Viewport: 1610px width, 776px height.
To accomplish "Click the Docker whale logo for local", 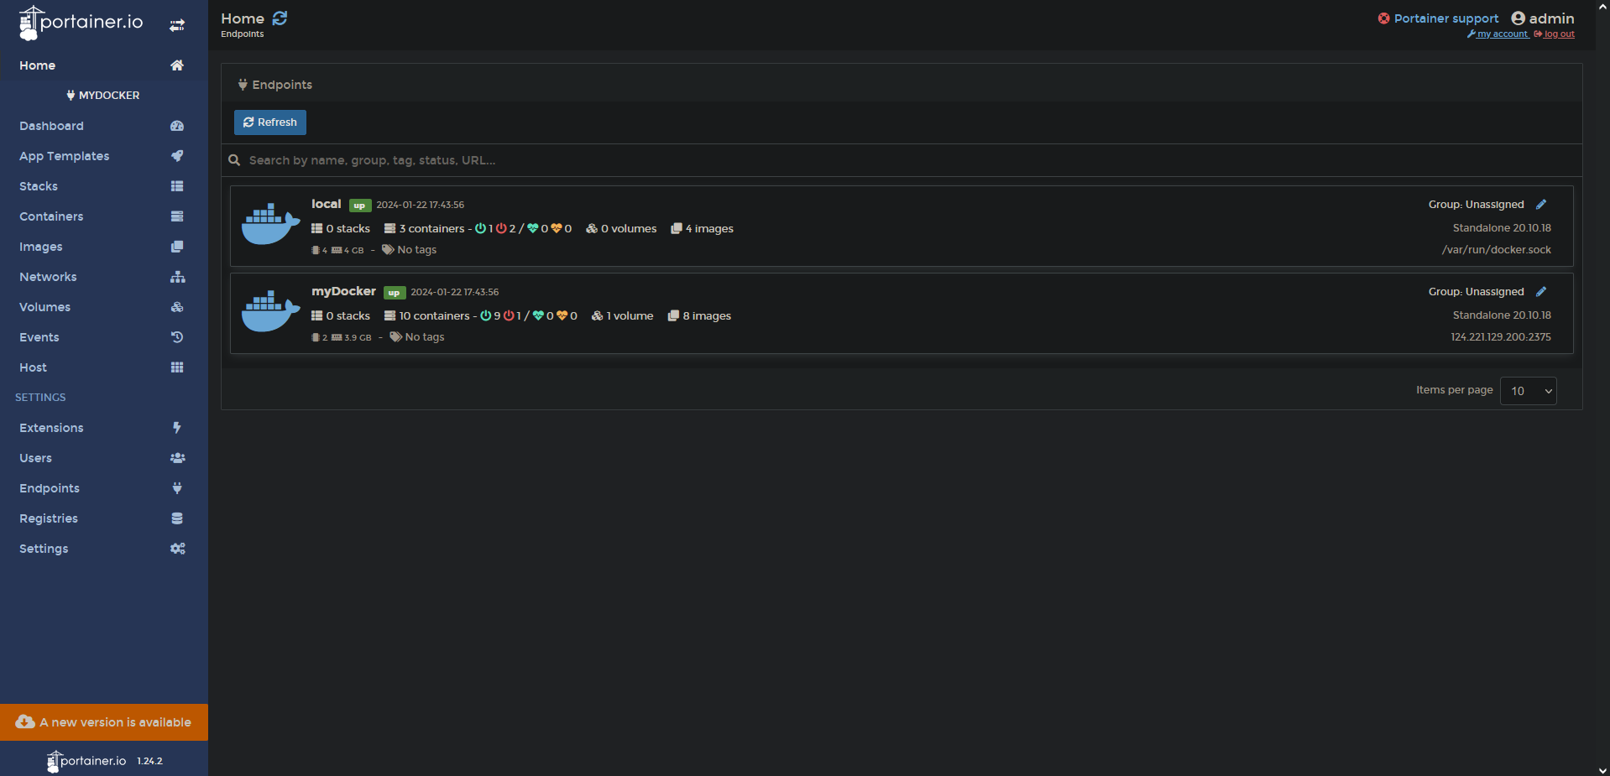I will click(270, 223).
